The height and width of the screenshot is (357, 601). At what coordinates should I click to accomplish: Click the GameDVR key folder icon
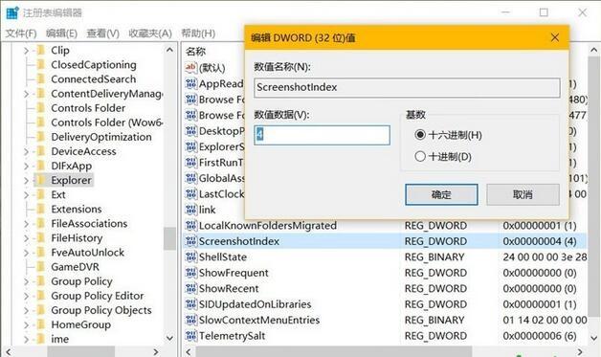(x=40, y=266)
